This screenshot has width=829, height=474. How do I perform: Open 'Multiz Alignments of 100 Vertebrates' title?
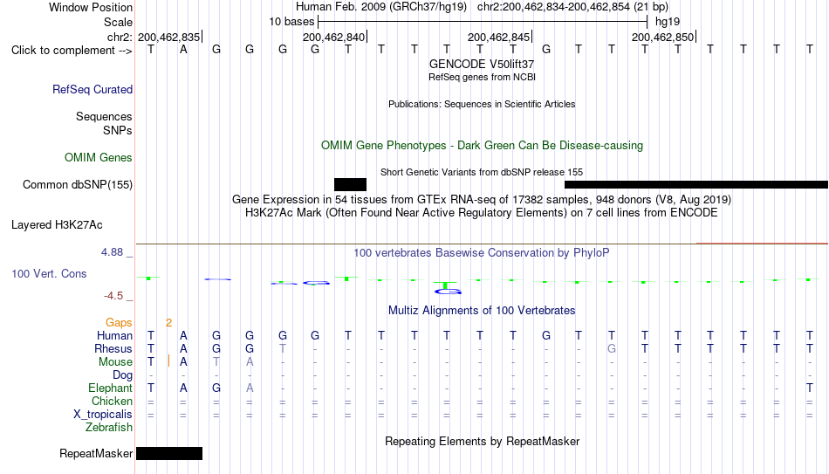pyautogui.click(x=482, y=311)
